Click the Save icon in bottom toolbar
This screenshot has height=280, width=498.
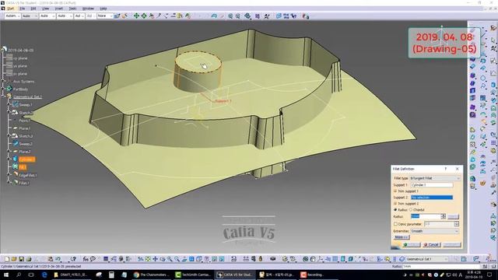[22, 259]
